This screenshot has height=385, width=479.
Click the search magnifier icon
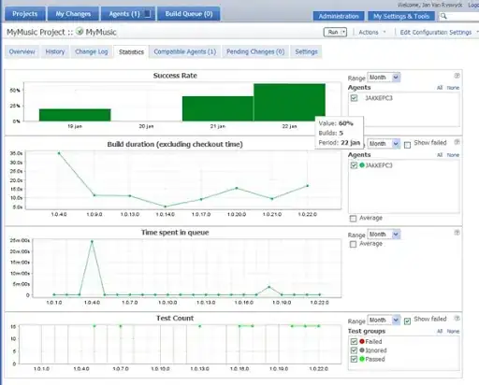443,16
